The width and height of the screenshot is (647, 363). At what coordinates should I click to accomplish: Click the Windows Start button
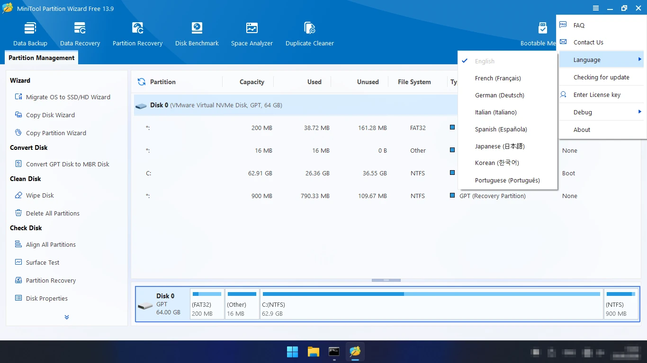pos(293,352)
